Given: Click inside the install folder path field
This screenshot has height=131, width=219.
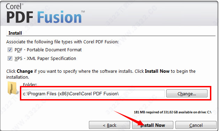Looking at the screenshot, I should (x=93, y=94).
